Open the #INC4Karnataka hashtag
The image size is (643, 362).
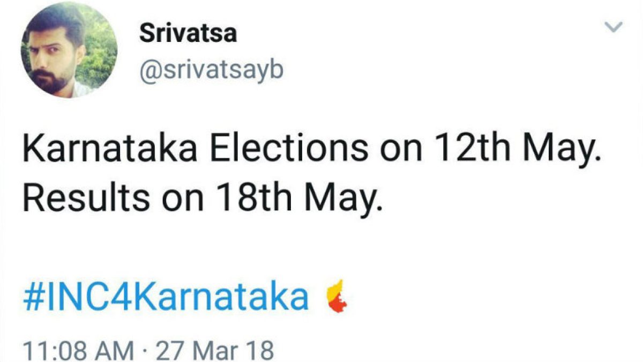166,298
